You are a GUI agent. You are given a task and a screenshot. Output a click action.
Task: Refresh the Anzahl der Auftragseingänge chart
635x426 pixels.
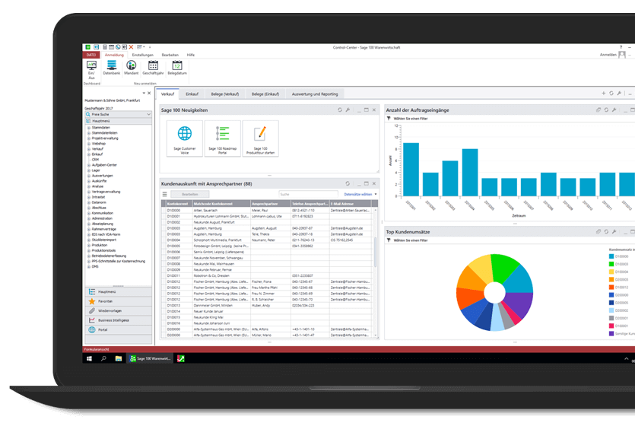point(606,110)
